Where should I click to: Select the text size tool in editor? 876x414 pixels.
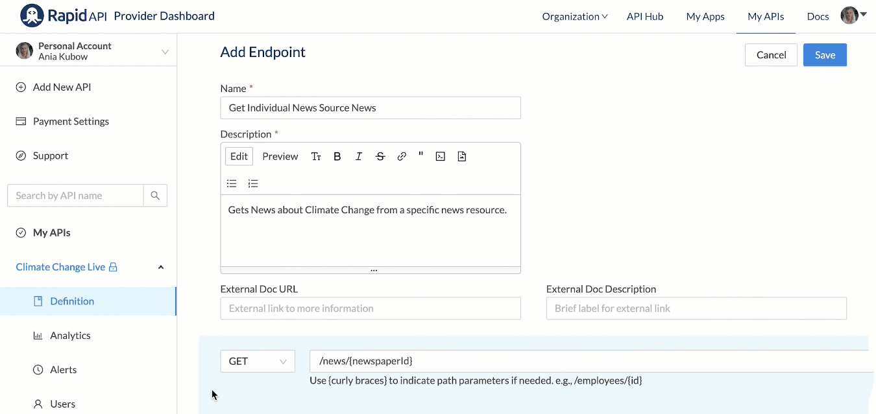coord(316,156)
